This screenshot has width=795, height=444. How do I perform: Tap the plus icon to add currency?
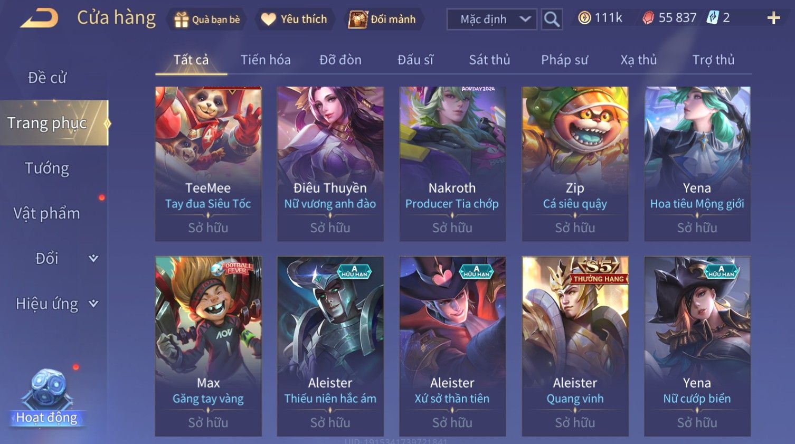pyautogui.click(x=773, y=18)
